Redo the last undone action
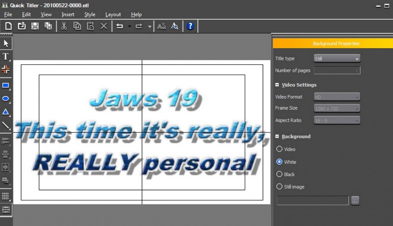This screenshot has height=226, width=393. tap(139, 26)
